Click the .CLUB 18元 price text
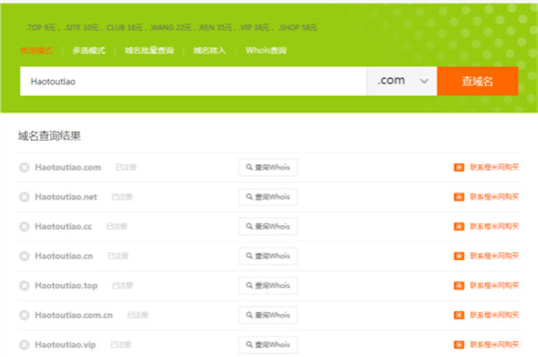The width and height of the screenshot is (538, 357). (x=124, y=27)
